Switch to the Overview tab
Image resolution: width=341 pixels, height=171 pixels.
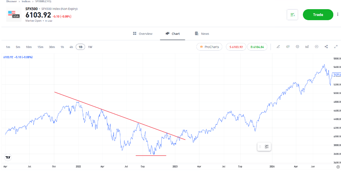coord(143,34)
